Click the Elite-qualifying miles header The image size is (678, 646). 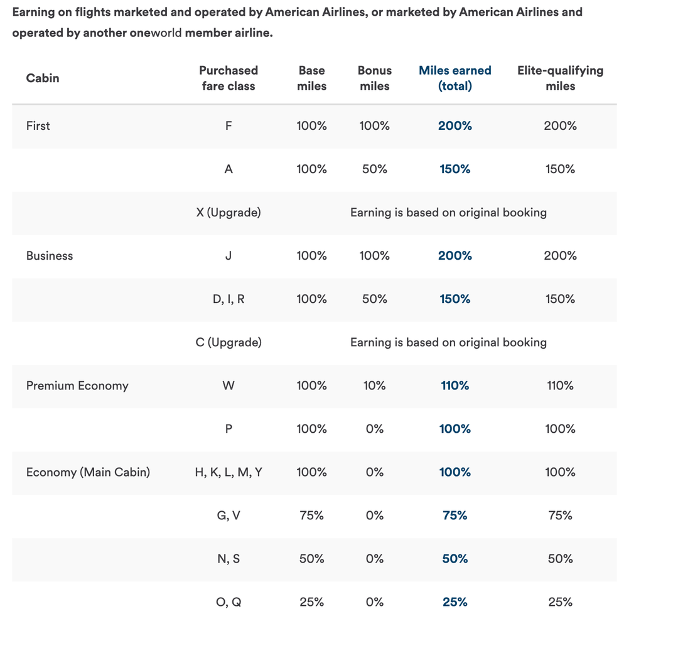560,78
